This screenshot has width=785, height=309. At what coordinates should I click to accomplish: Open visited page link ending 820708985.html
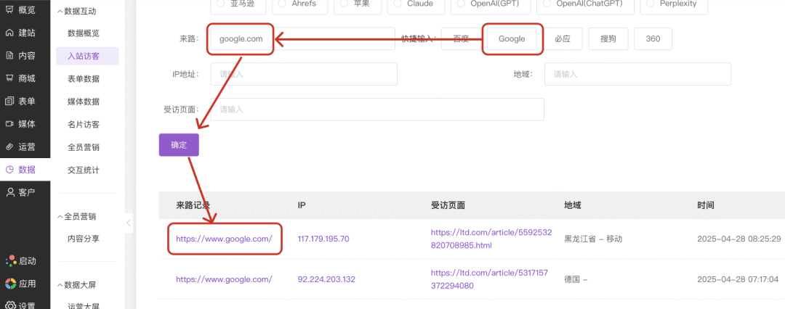(491, 239)
